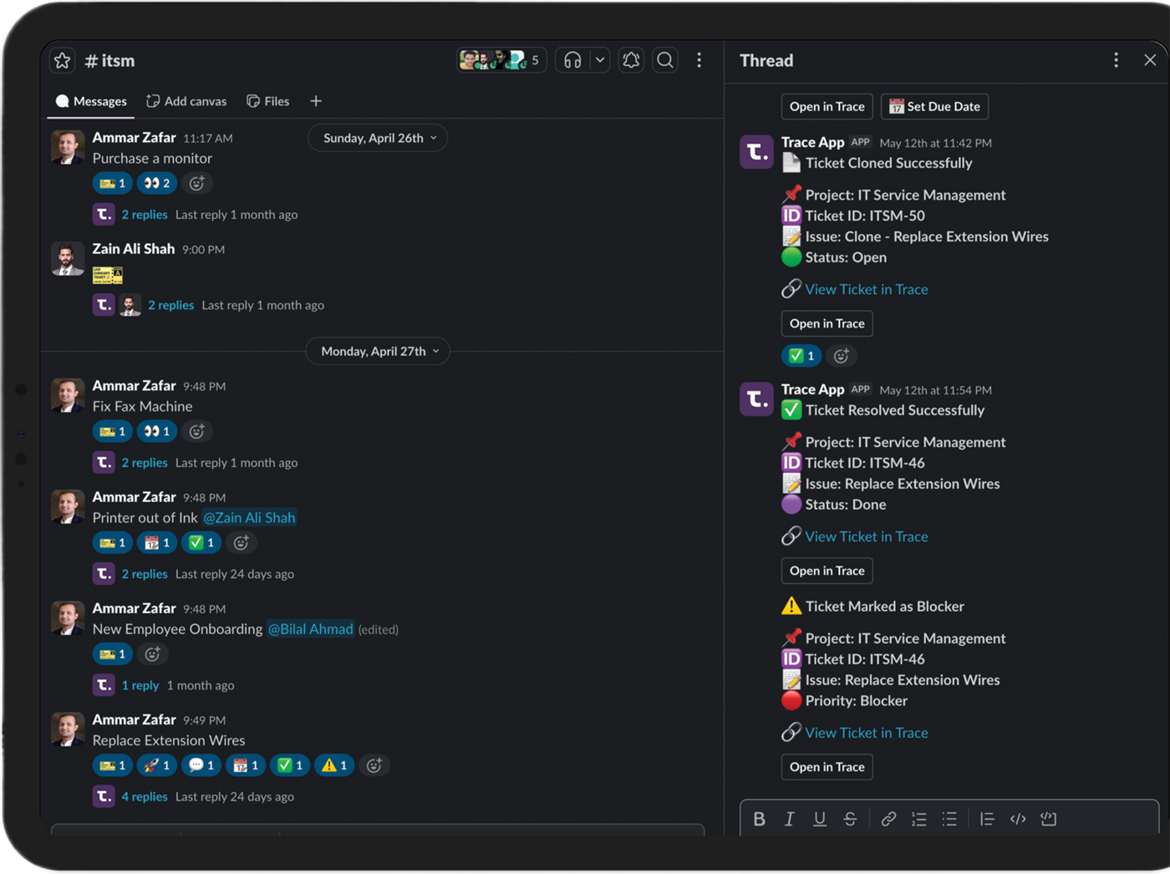This screenshot has height=874, width=1170.
Task: Insert blockquote in thread composer
Action: [987, 819]
